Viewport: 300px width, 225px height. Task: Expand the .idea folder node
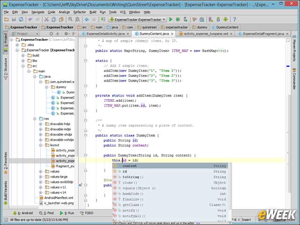pos(17,45)
